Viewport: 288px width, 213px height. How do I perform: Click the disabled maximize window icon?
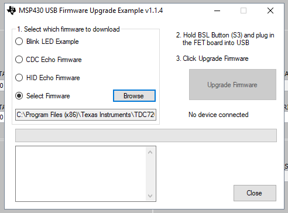coord(244,11)
